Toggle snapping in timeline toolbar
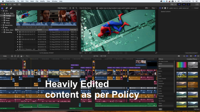 pos(187,56)
